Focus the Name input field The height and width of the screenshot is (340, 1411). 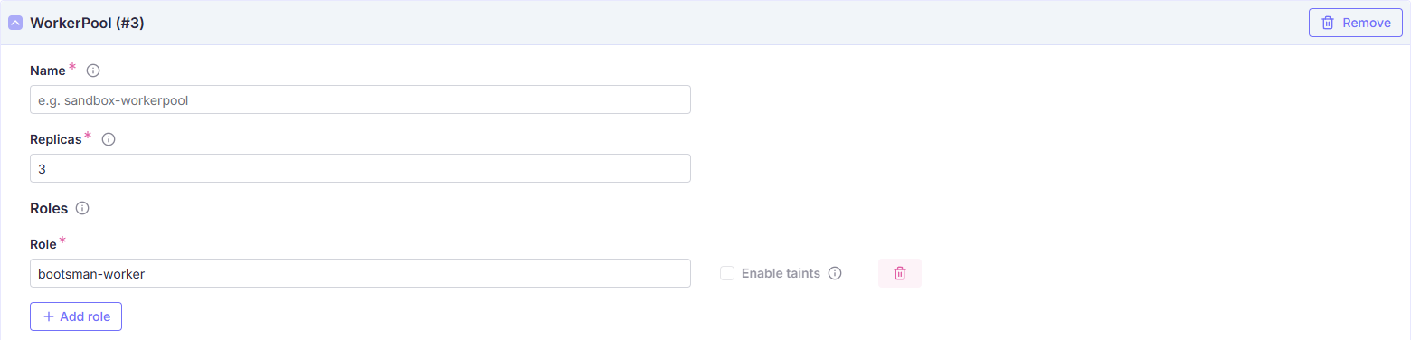click(x=360, y=99)
